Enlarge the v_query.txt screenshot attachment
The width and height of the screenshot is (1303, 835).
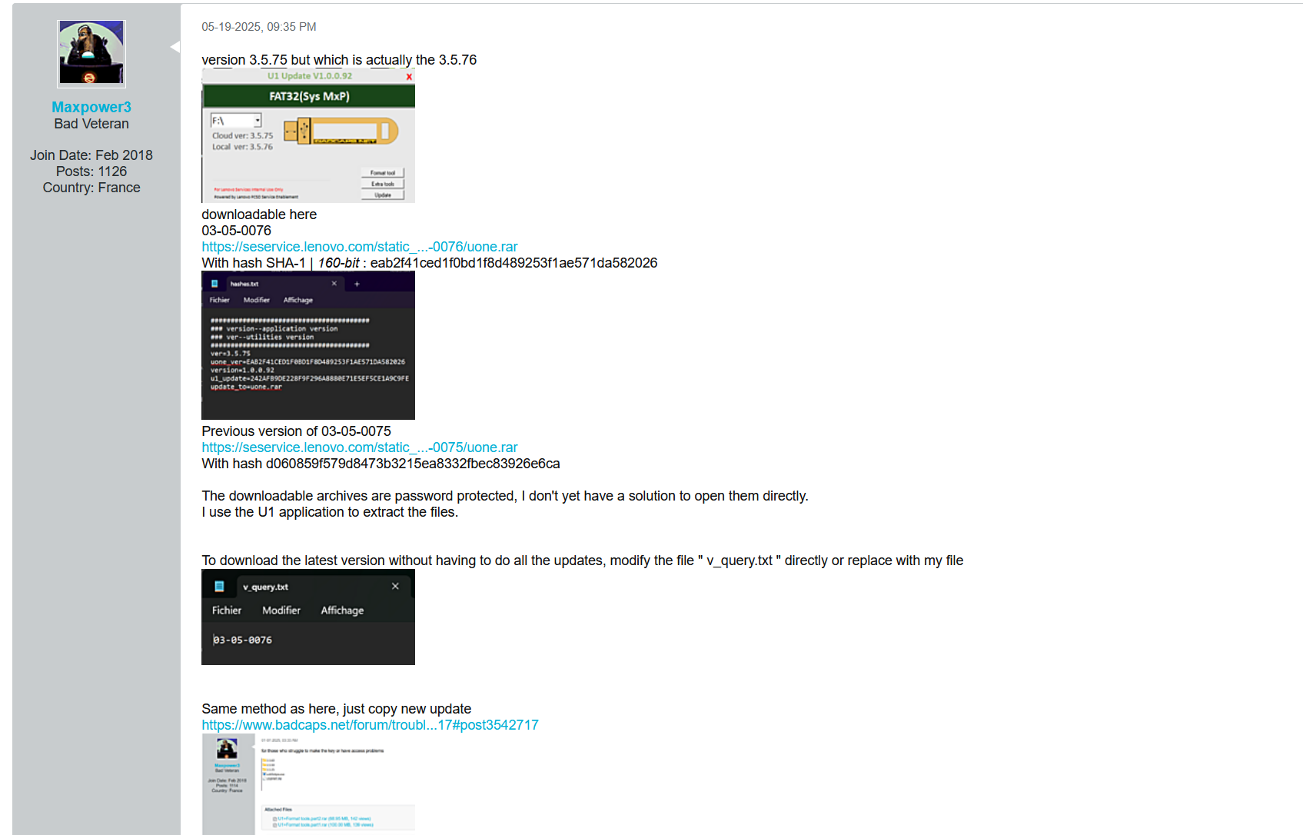coord(308,617)
